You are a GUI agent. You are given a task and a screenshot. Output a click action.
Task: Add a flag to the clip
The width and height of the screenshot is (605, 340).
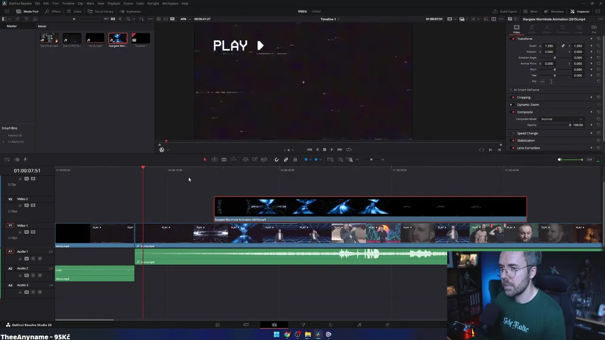pyautogui.click(x=306, y=160)
